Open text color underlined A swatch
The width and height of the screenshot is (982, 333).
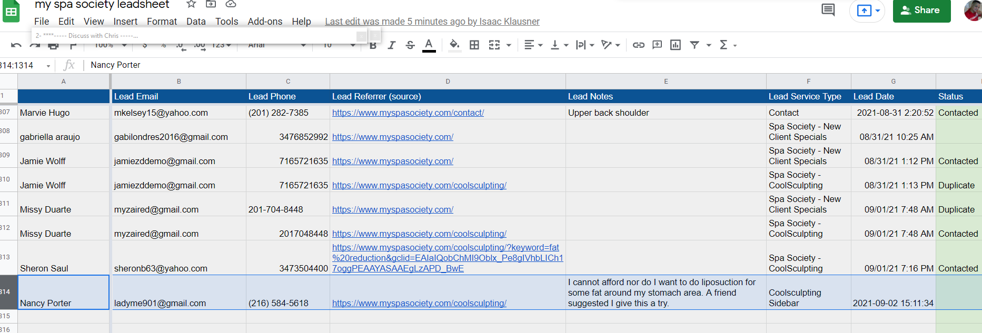click(429, 45)
